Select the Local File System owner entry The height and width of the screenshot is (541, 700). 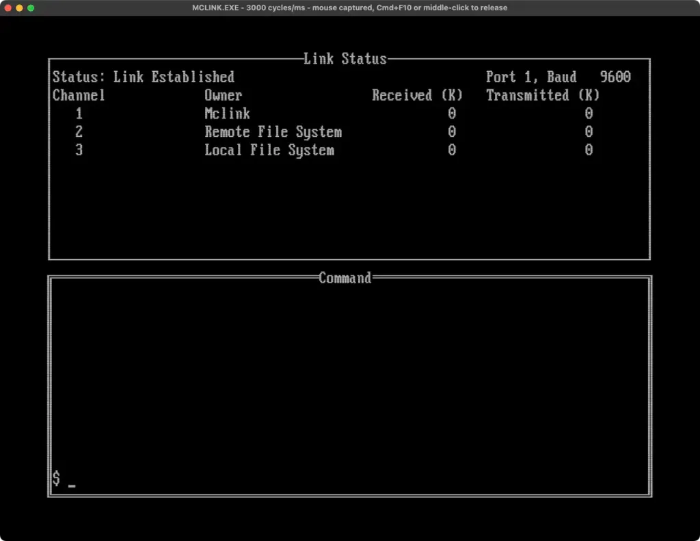coord(269,150)
